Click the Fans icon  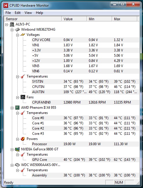click(x=23, y=97)
